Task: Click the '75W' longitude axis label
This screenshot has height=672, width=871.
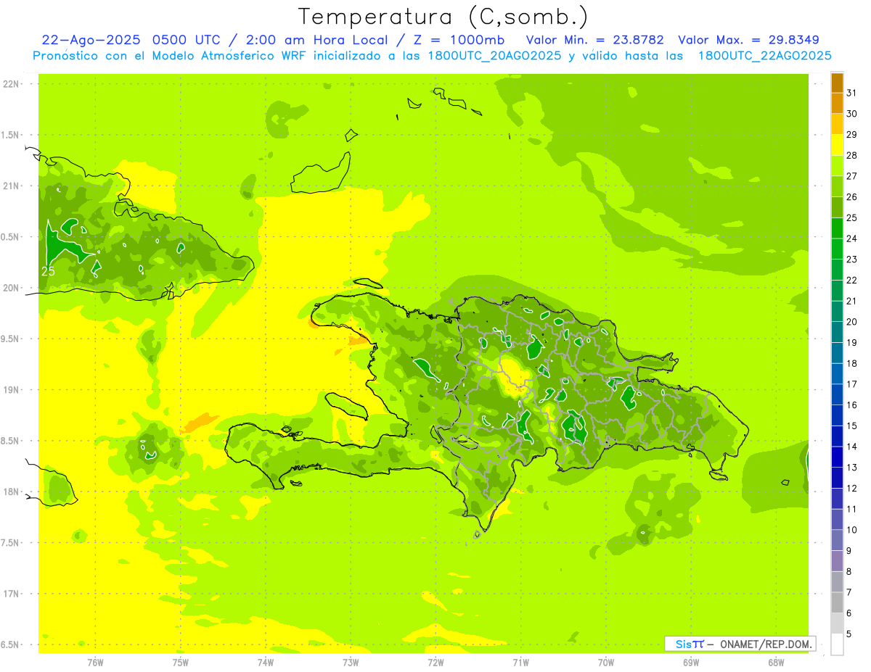Action: (x=180, y=662)
